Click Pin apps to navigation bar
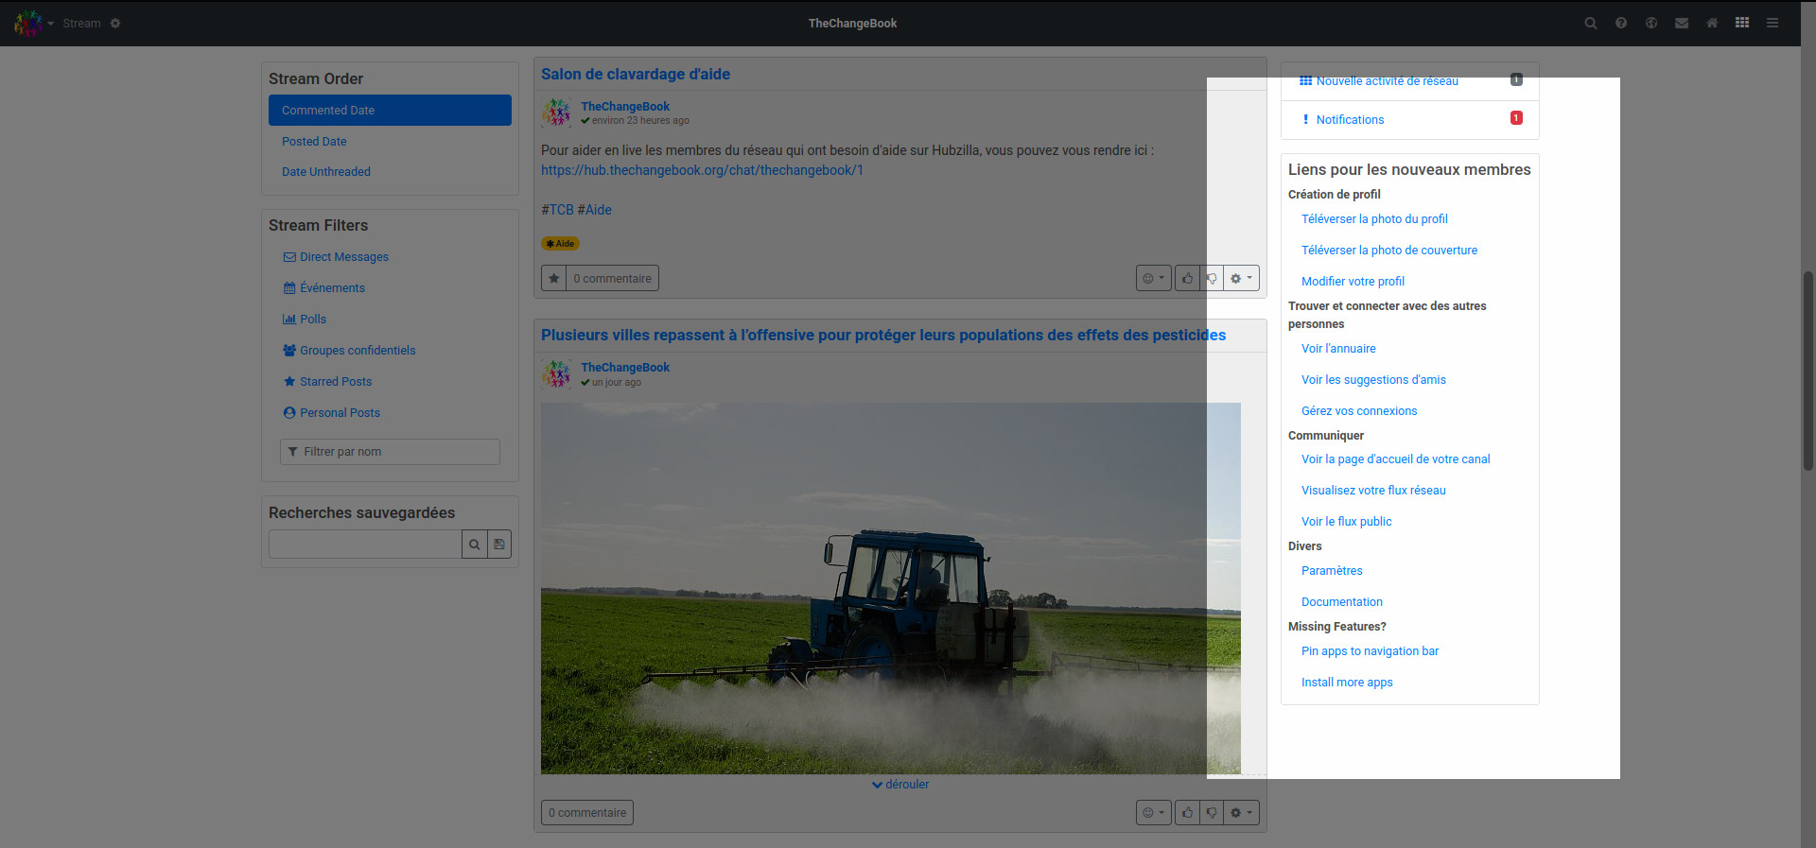 click(x=1370, y=651)
